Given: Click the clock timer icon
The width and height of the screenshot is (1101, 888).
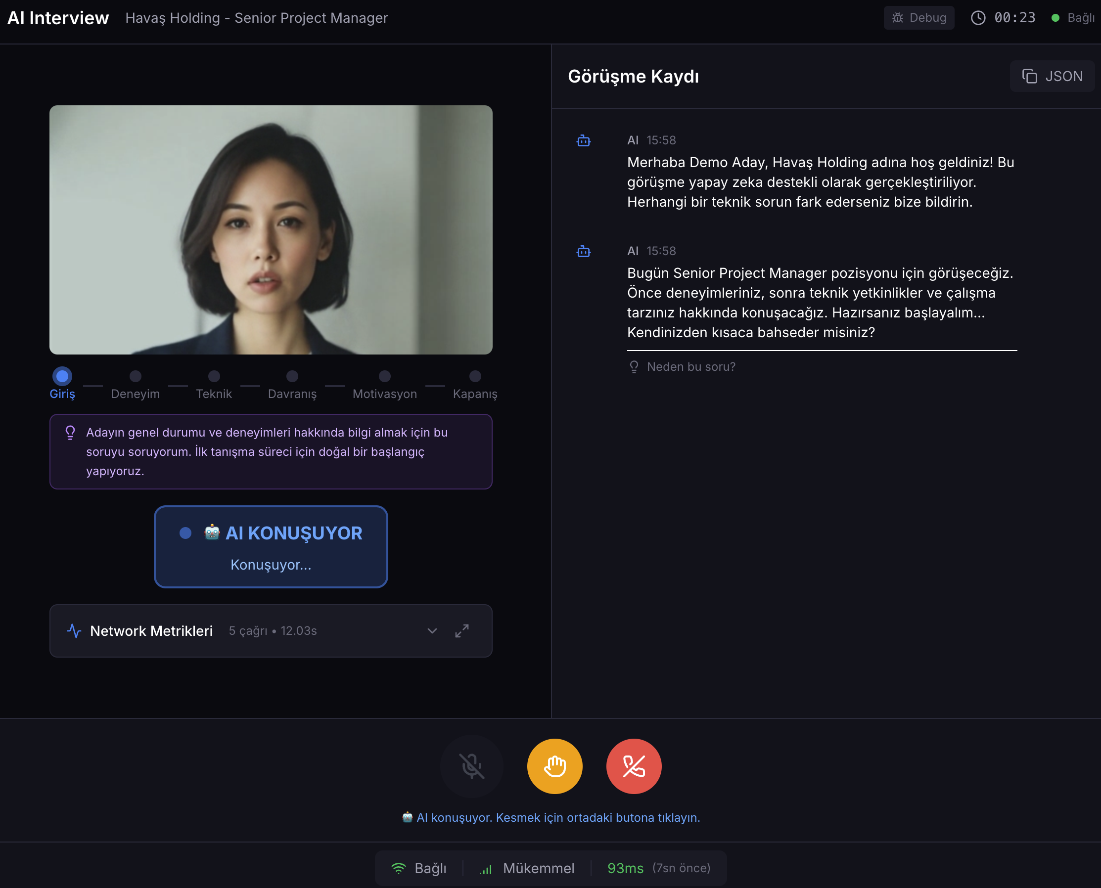Looking at the screenshot, I should 978,18.
